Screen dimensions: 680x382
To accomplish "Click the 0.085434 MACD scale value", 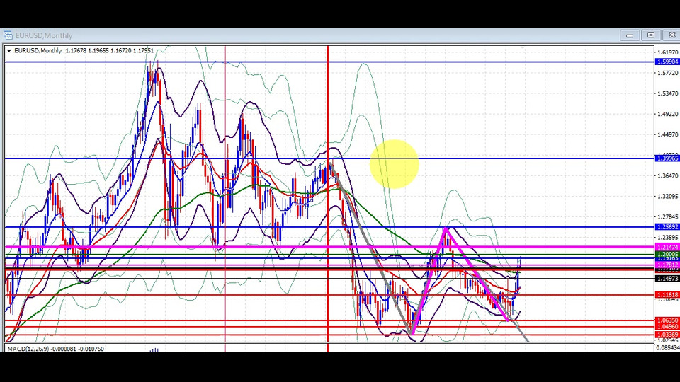I will tap(668, 348).
